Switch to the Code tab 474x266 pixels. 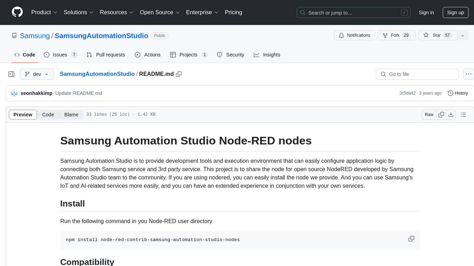tap(25, 55)
